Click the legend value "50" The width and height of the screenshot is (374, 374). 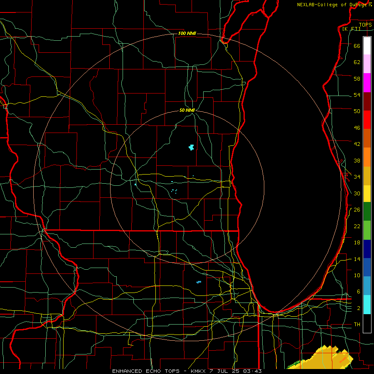pos(357,111)
